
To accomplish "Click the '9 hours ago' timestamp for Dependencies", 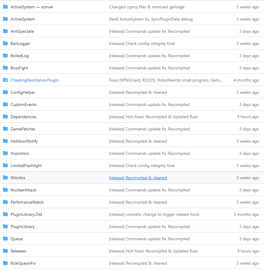I will coord(248,117).
